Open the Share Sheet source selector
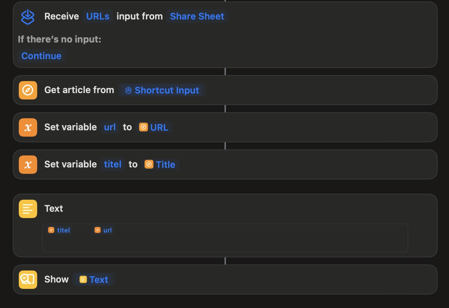449x308 pixels. pyautogui.click(x=197, y=16)
